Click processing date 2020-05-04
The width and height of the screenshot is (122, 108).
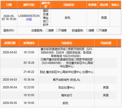pyautogui.click(x=10, y=87)
